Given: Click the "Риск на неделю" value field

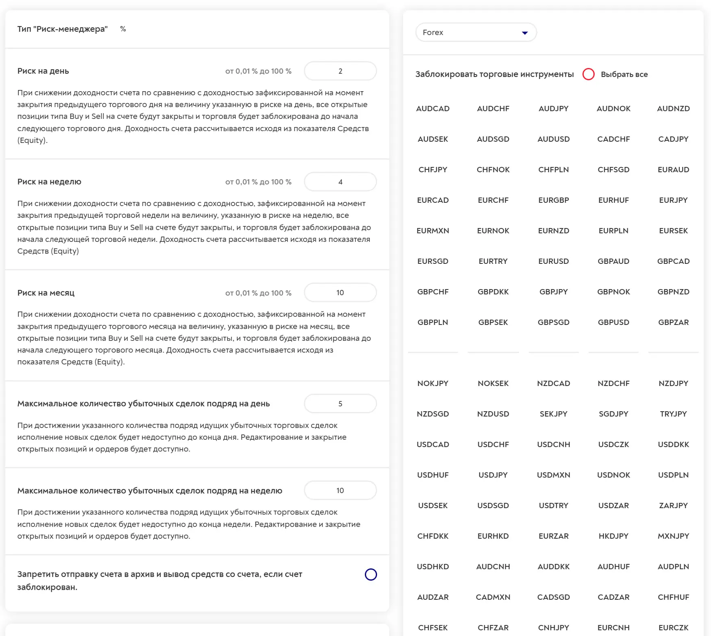Looking at the screenshot, I should (x=340, y=182).
